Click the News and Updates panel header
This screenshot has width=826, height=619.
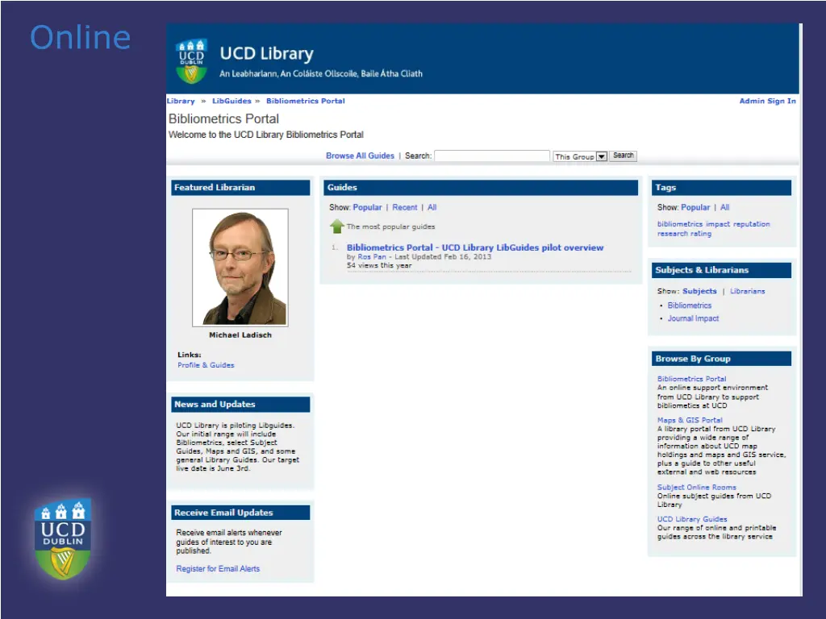click(x=240, y=405)
